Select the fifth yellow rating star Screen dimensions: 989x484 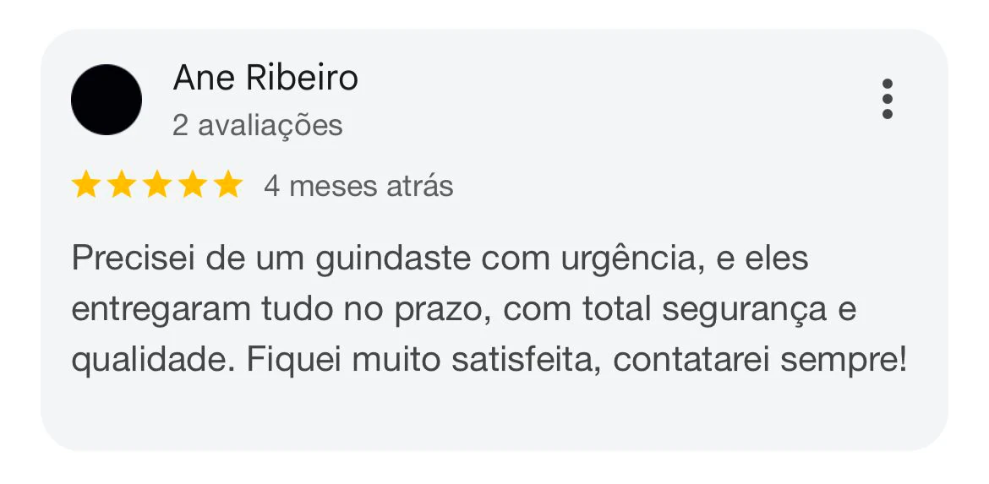point(228,185)
